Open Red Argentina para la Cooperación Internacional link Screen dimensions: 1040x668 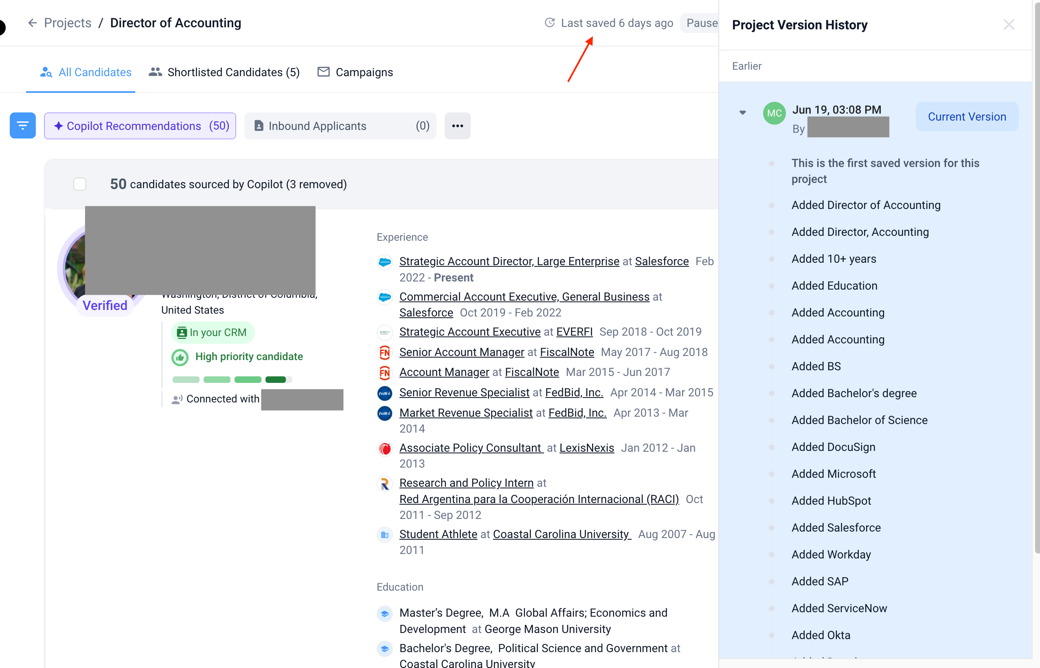(x=539, y=499)
